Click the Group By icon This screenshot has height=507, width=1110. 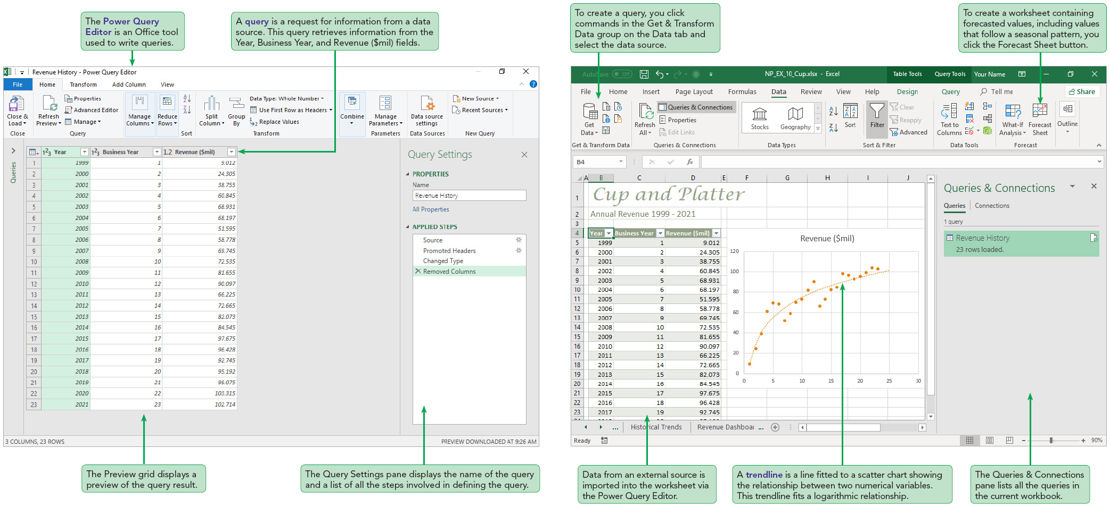pyautogui.click(x=236, y=104)
